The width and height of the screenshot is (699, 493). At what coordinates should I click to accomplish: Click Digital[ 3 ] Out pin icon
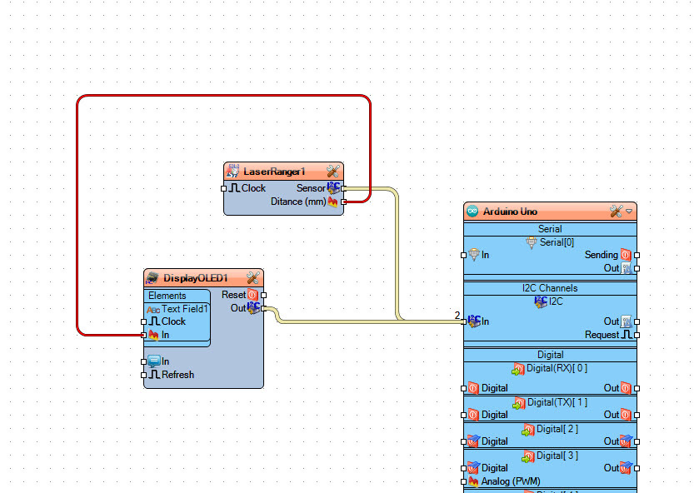point(627,467)
